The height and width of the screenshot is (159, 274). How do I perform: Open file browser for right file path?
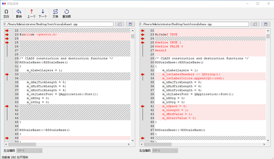255,24
